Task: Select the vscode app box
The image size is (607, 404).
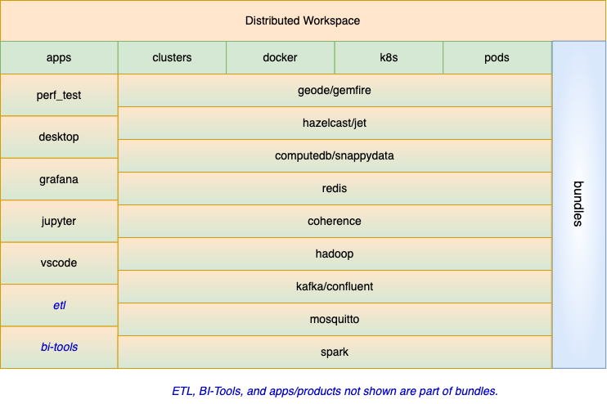Action: 59,263
